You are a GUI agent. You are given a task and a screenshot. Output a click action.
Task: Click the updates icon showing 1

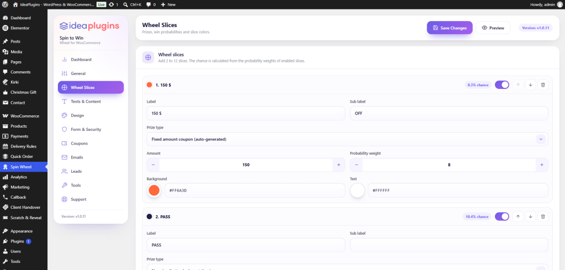pyautogui.click(x=114, y=4)
